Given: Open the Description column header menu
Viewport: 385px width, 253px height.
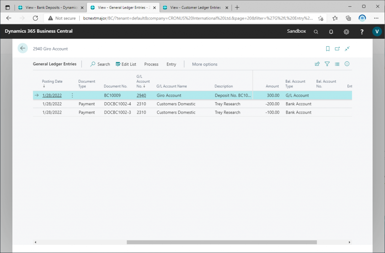Looking at the screenshot, I should pos(224,86).
